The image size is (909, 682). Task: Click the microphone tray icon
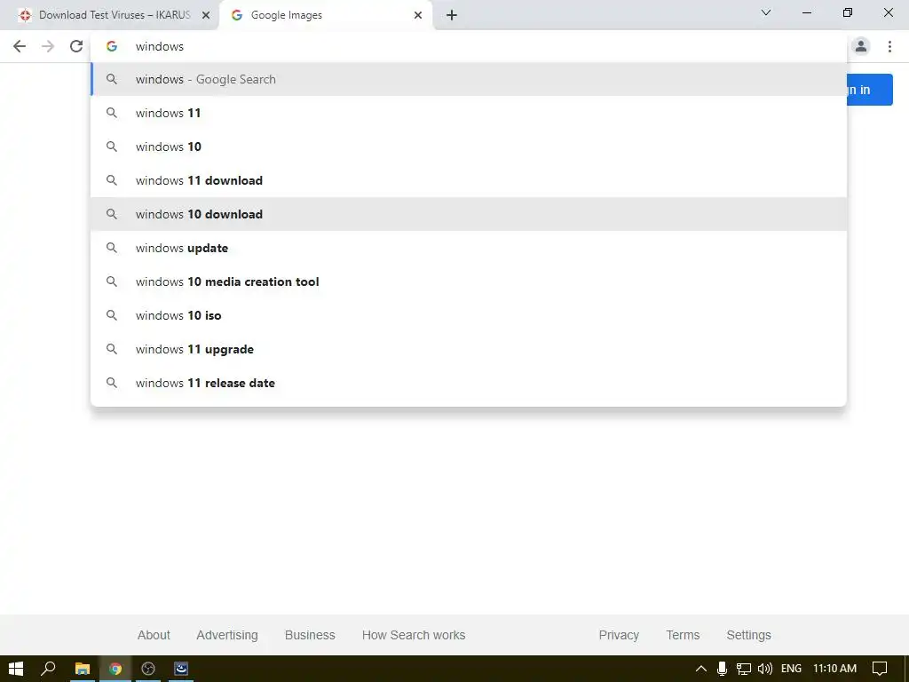point(722,669)
